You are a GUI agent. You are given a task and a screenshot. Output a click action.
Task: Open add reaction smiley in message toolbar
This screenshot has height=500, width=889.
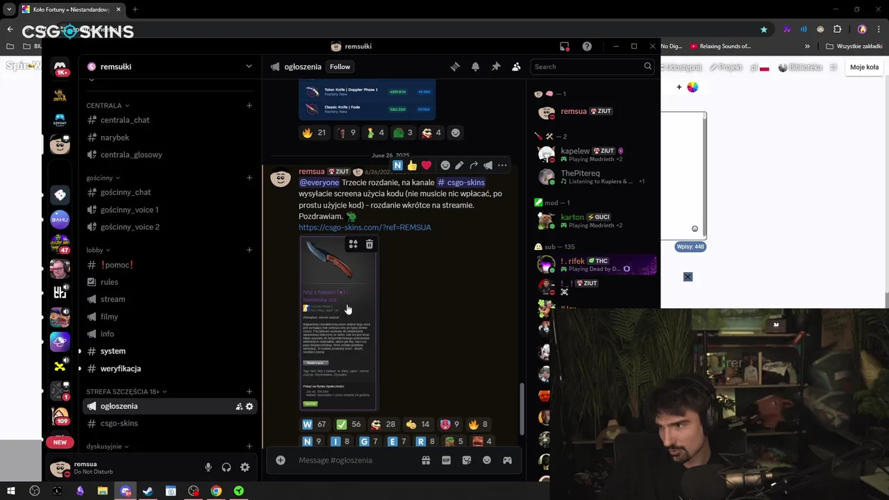pyautogui.click(x=445, y=165)
